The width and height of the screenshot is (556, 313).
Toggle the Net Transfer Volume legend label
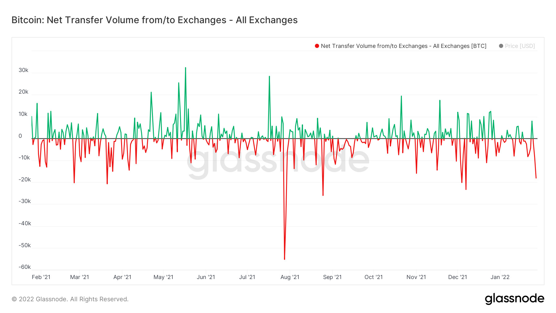tap(403, 46)
